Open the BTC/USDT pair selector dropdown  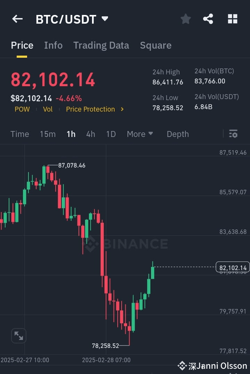[x=104, y=19]
